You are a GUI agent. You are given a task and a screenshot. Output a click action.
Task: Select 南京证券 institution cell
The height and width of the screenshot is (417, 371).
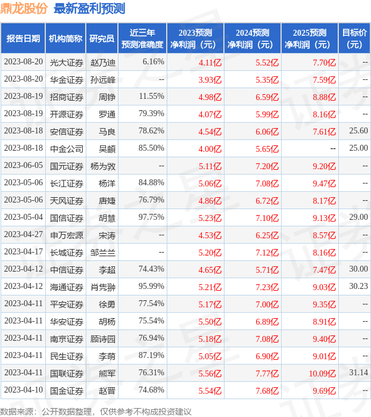point(67,340)
